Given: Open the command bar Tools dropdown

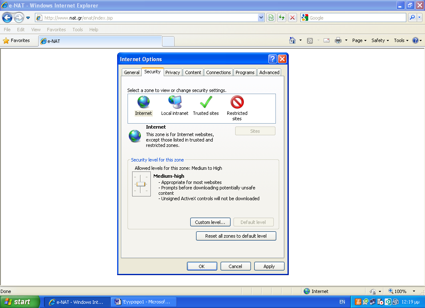Looking at the screenshot, I should 401,40.
